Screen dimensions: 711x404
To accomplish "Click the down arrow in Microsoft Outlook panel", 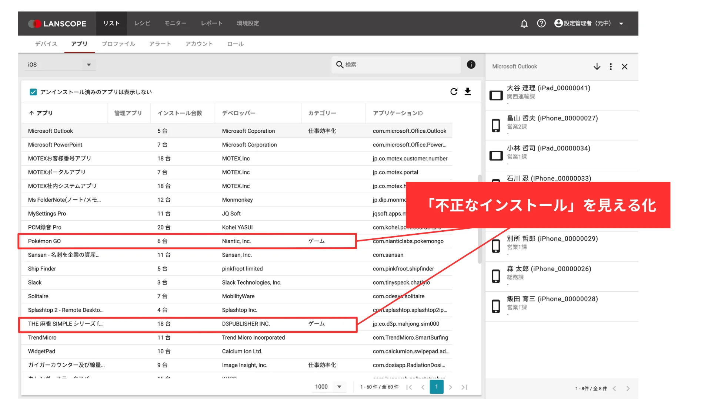I will pyautogui.click(x=597, y=67).
